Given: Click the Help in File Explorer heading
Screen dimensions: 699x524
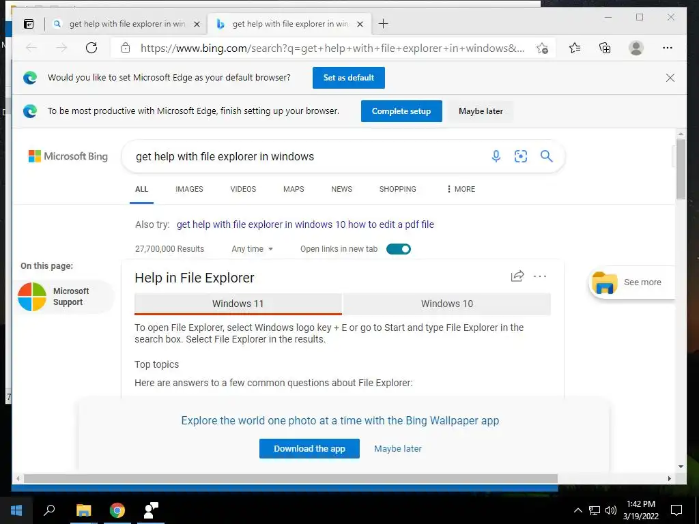Looking at the screenshot, I should [x=195, y=278].
